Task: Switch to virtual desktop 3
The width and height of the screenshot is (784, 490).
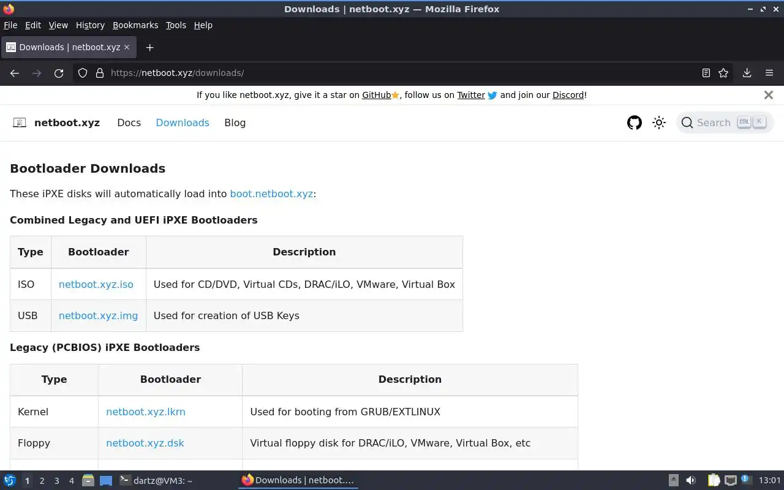Action: (x=56, y=481)
